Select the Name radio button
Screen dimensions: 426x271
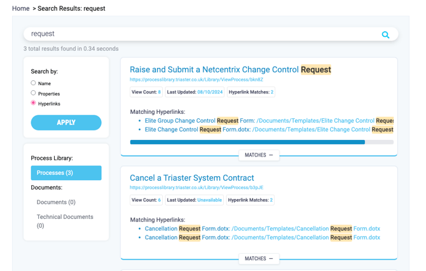click(34, 83)
